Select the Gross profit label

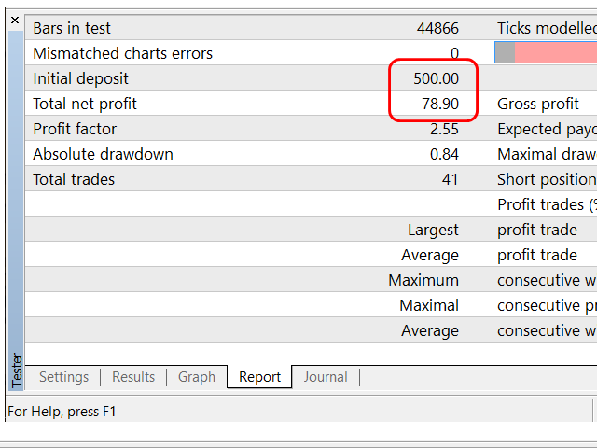point(538,104)
